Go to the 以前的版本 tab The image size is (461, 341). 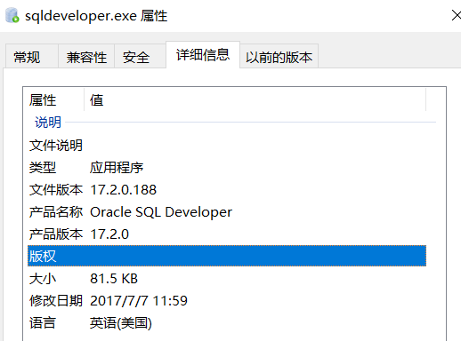pyautogui.click(x=279, y=56)
